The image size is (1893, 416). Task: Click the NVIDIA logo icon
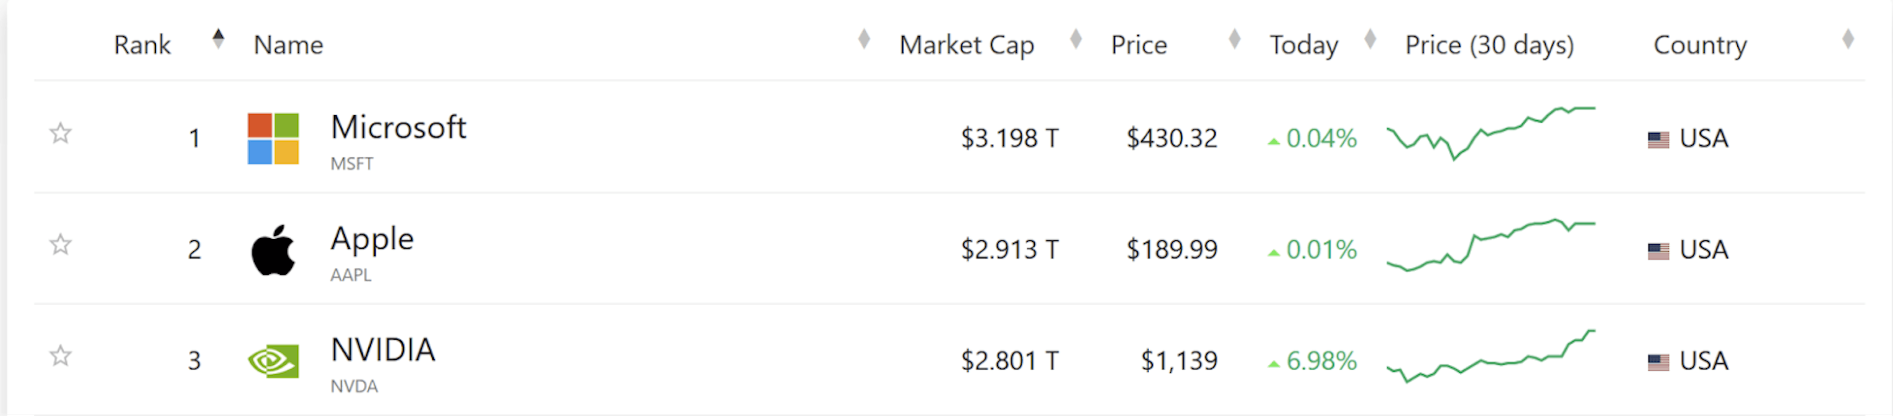click(273, 361)
